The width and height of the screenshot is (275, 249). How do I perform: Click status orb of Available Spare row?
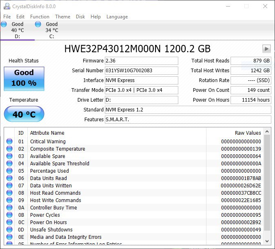click(x=9, y=156)
